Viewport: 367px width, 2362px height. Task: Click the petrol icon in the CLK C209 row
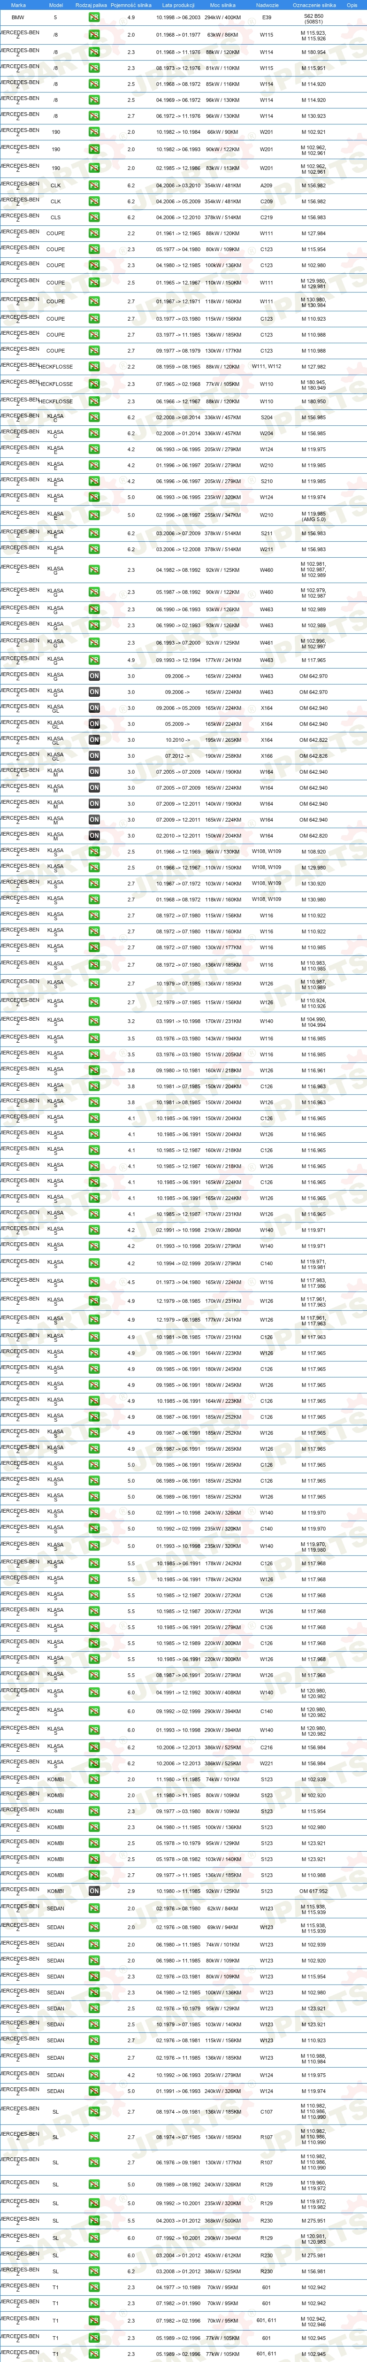93,202
